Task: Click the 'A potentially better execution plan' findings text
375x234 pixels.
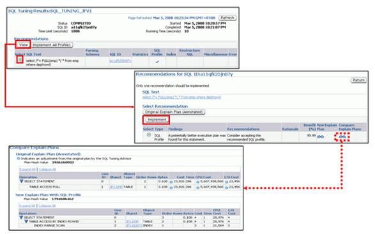Action: pos(197,137)
